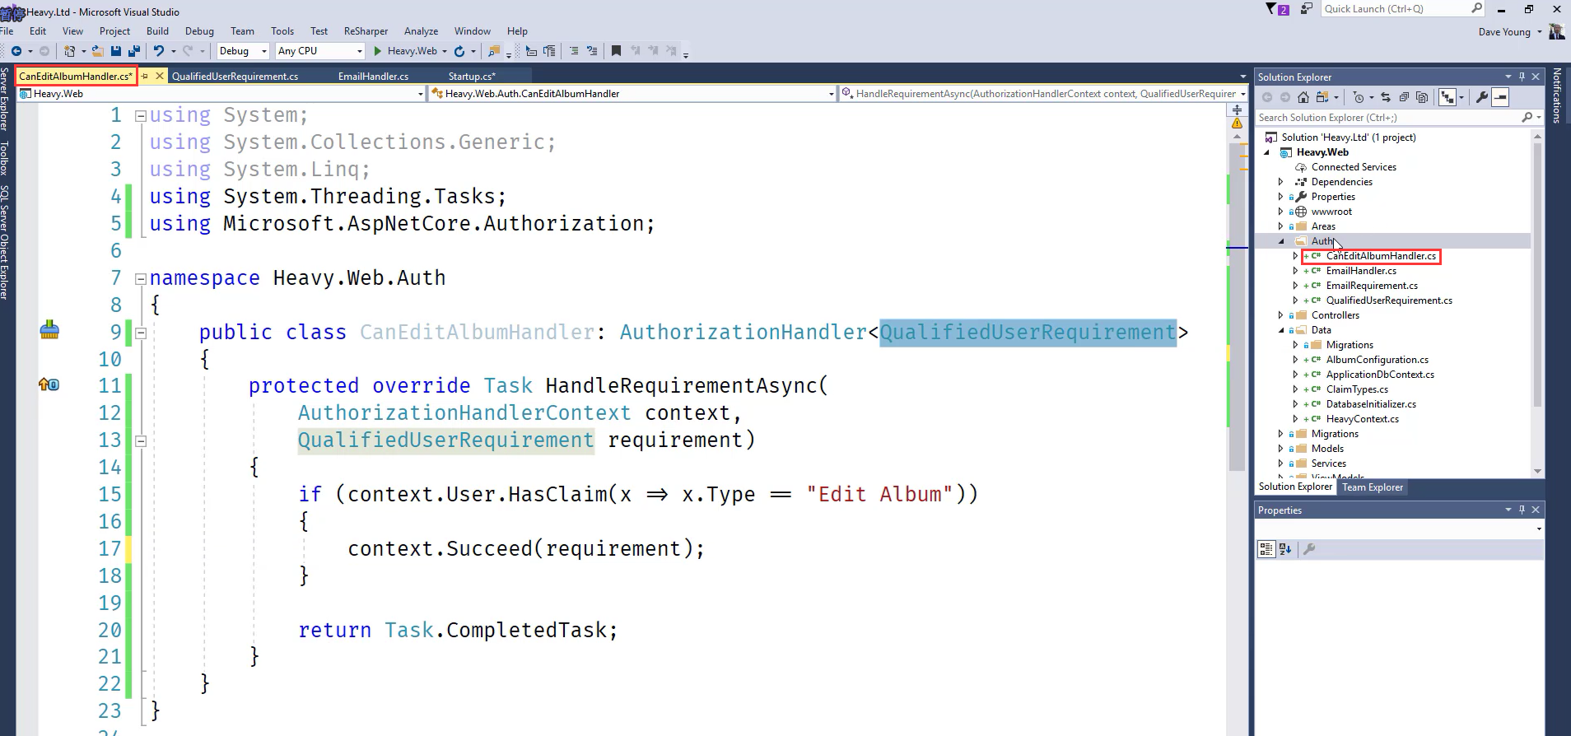The width and height of the screenshot is (1571, 736).
Task: Open the Debug configuration dropdown
Action: tap(244, 51)
